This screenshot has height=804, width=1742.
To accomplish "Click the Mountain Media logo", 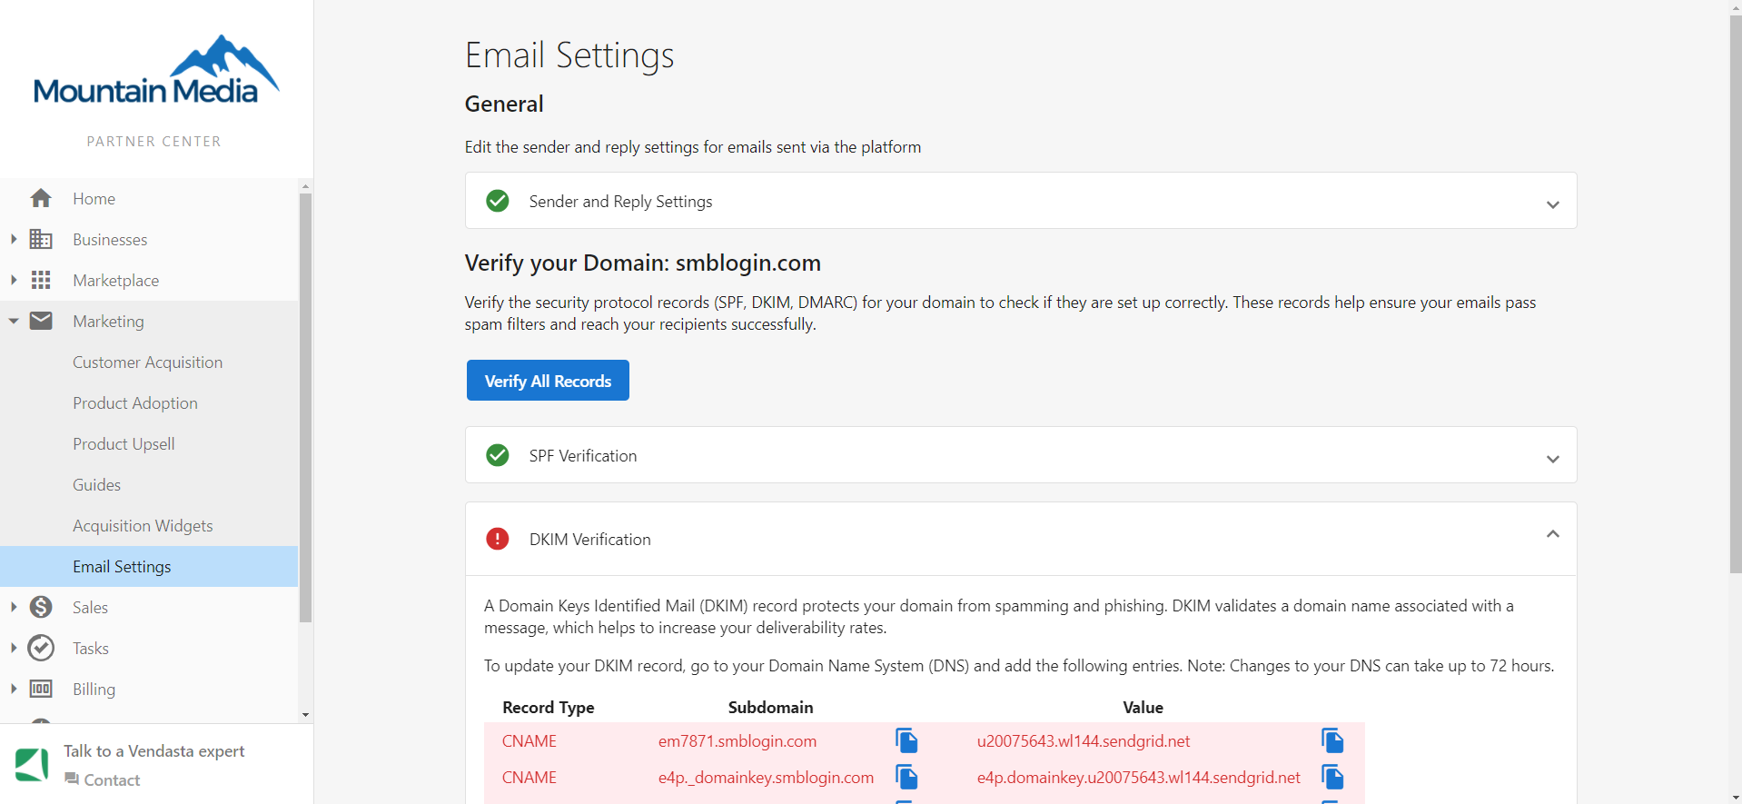I will (x=155, y=70).
